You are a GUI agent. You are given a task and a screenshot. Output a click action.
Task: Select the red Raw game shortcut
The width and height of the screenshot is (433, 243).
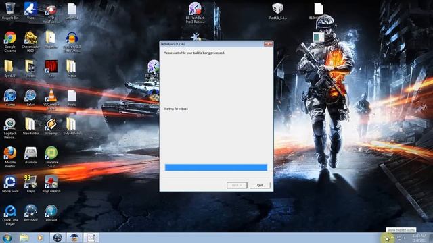point(51,69)
